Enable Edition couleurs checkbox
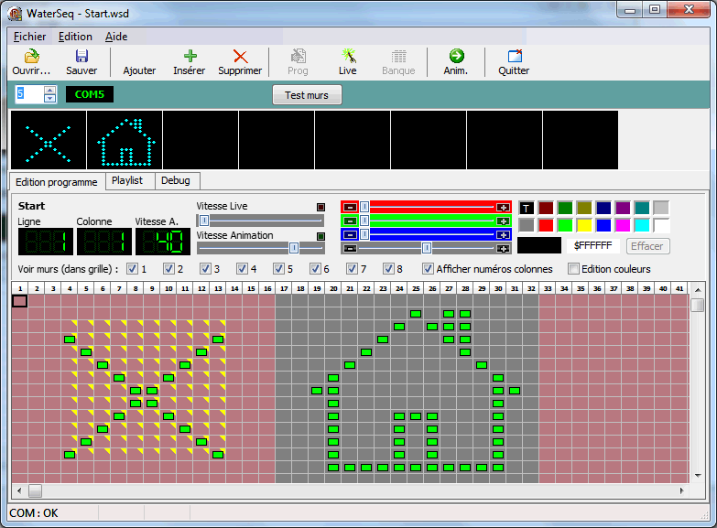 pyautogui.click(x=573, y=269)
